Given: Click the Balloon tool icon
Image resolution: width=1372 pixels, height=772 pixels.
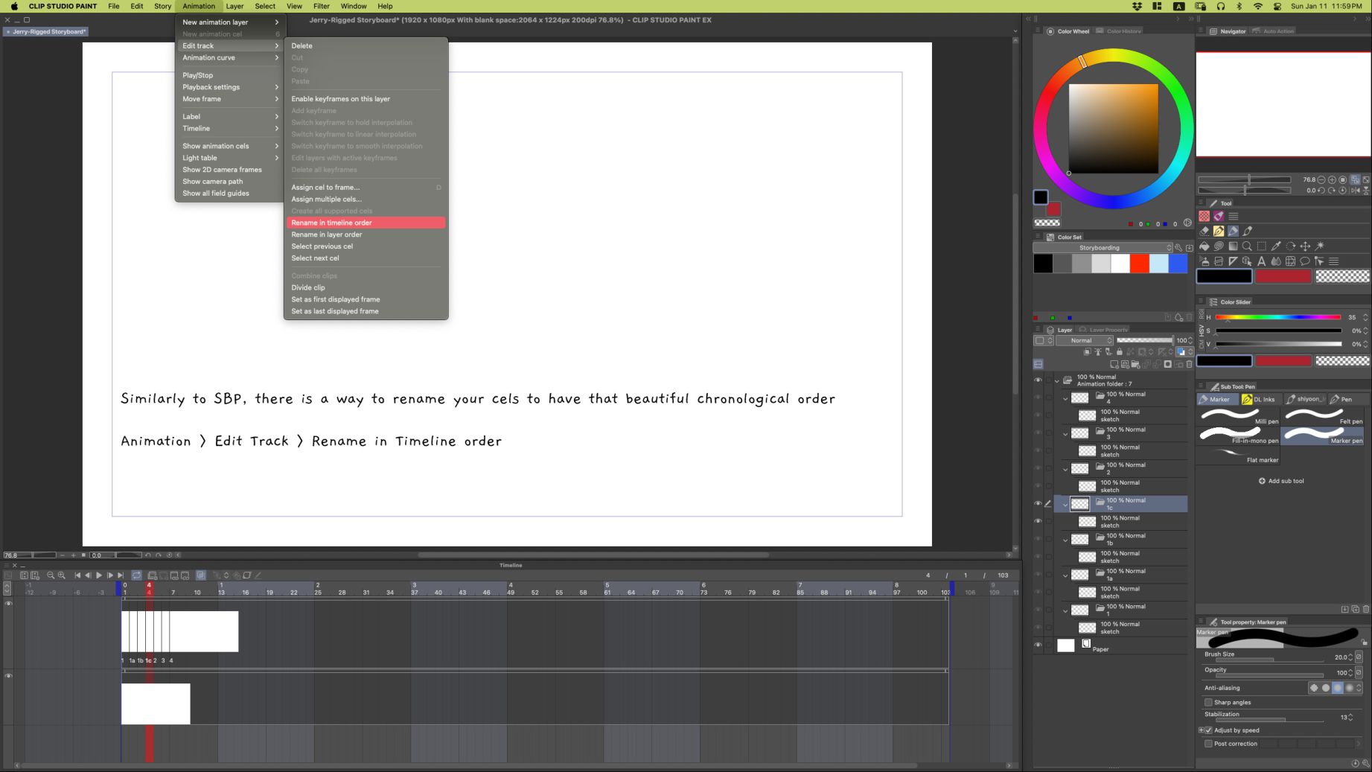Looking at the screenshot, I should click(x=1304, y=261).
